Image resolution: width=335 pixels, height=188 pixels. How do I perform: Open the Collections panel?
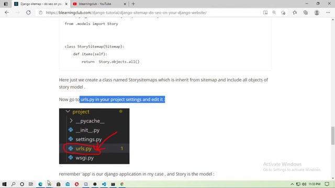(306, 13)
